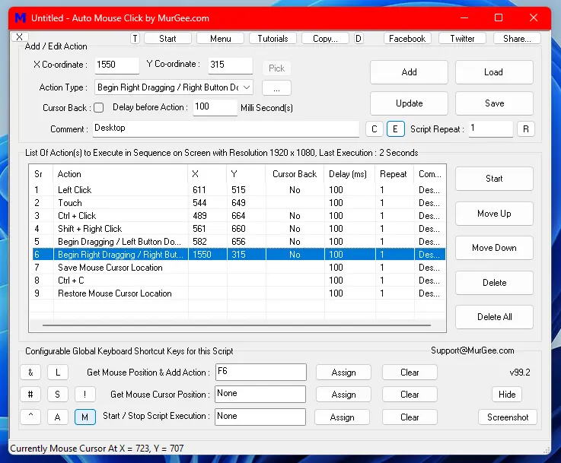The height and width of the screenshot is (463, 561).
Task: Click the Move Down button
Action: tap(494, 248)
